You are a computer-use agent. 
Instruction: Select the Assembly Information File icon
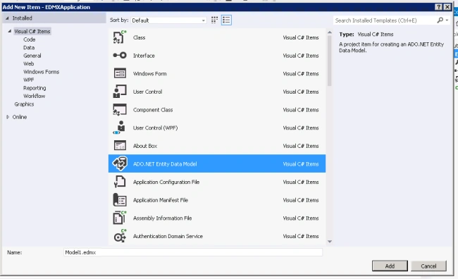pyautogui.click(x=120, y=218)
